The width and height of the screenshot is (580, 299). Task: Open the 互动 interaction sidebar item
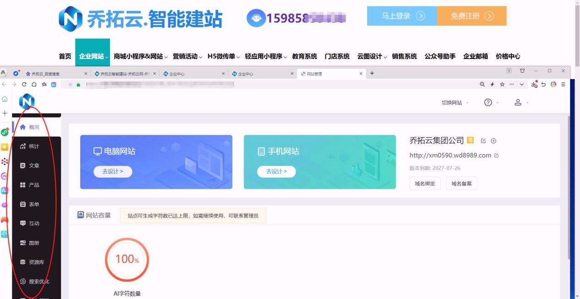(37, 224)
